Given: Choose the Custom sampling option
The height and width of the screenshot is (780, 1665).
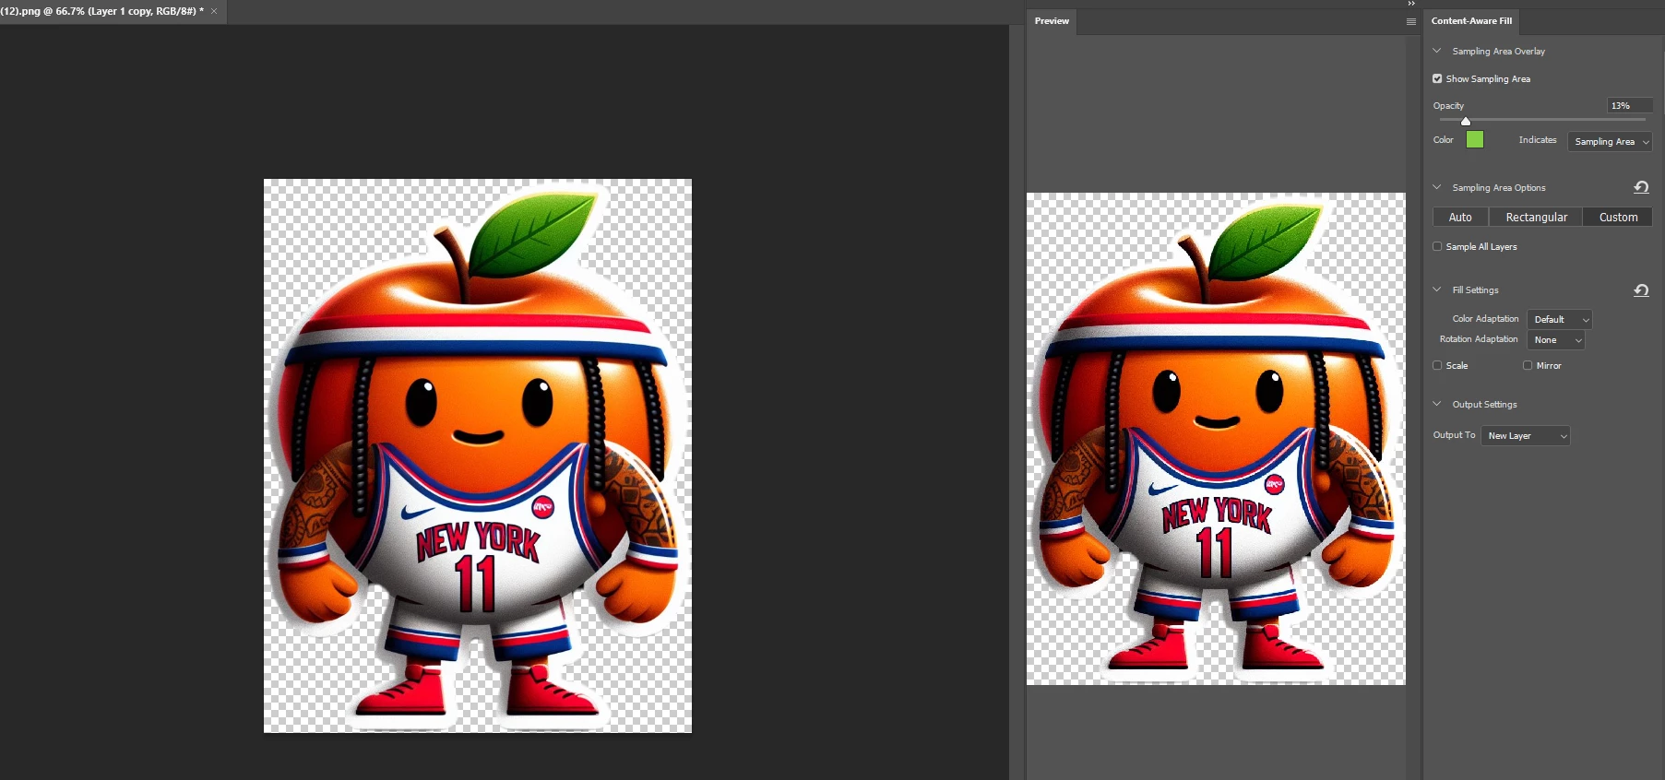Looking at the screenshot, I should [x=1618, y=217].
